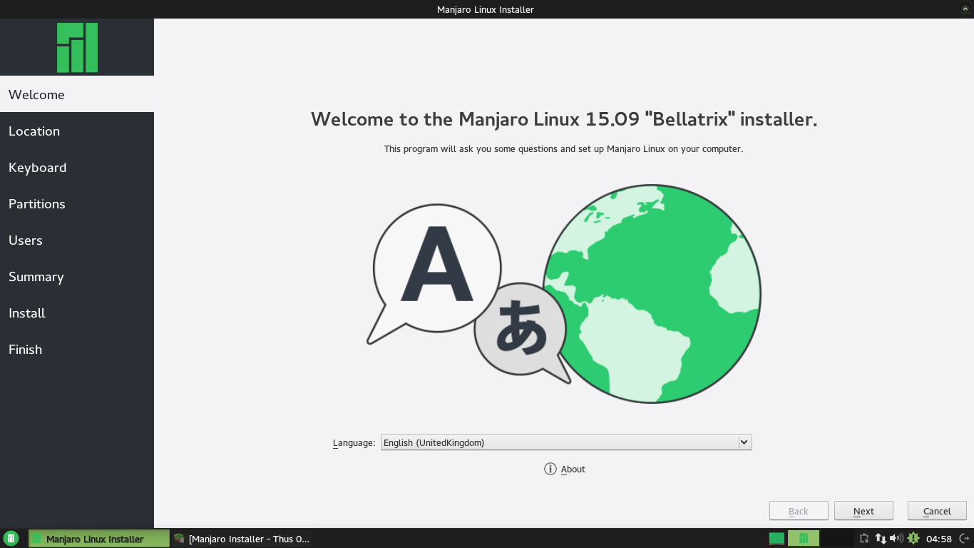Click the clock showing 04:58
This screenshot has height=548, width=974.
click(939, 539)
